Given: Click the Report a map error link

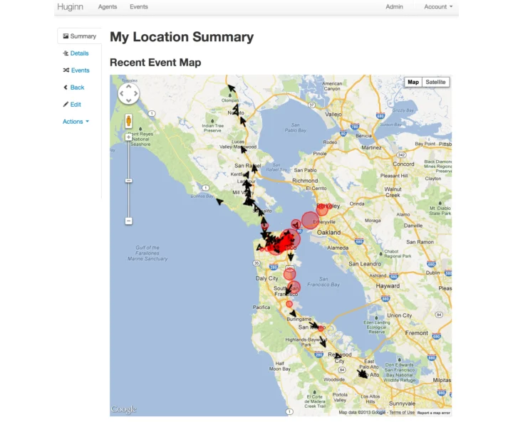Looking at the screenshot, I should (433, 413).
